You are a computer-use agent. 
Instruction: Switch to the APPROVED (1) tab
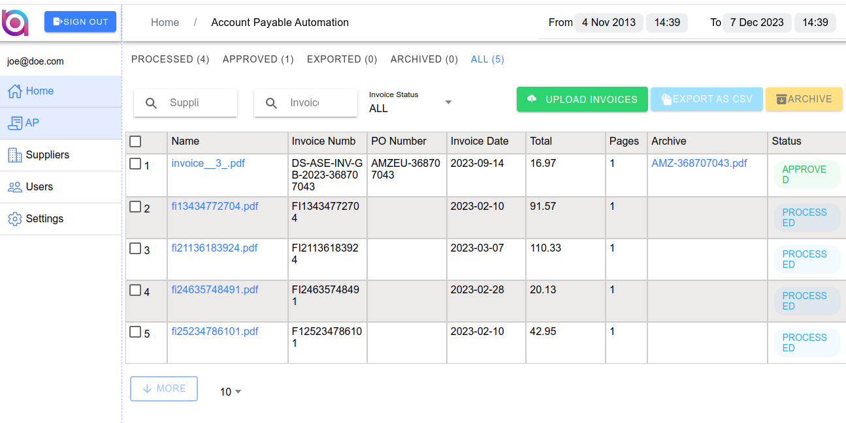click(258, 59)
